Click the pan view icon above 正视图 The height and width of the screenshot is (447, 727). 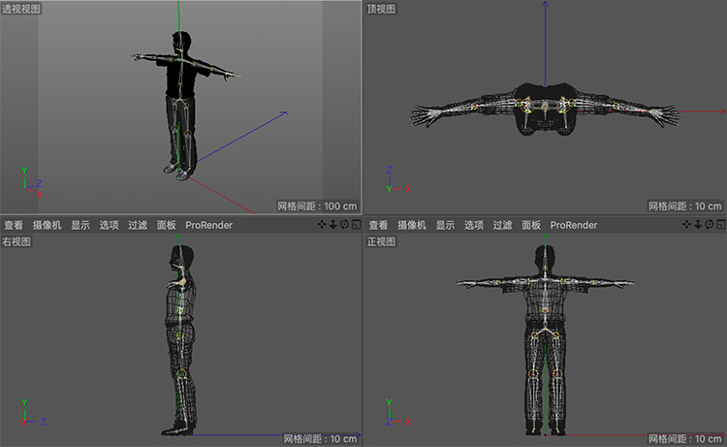[686, 225]
